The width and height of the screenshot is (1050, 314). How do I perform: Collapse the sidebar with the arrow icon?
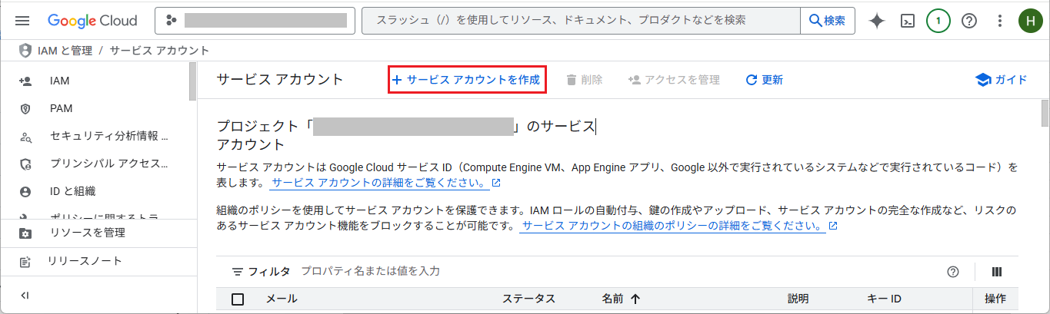click(x=25, y=296)
